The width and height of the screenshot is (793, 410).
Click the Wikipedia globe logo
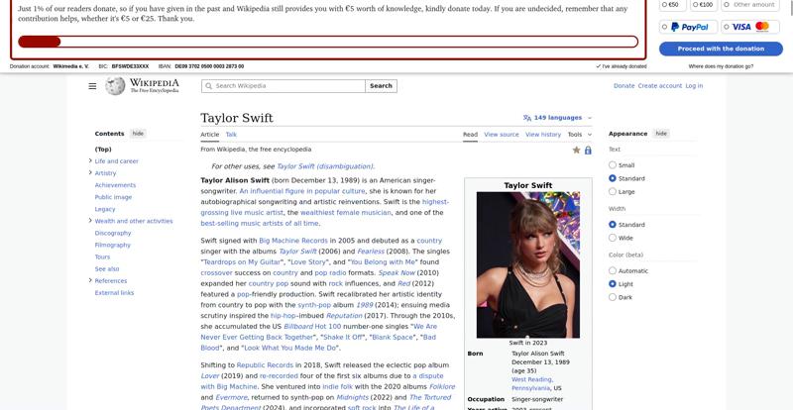pos(115,86)
